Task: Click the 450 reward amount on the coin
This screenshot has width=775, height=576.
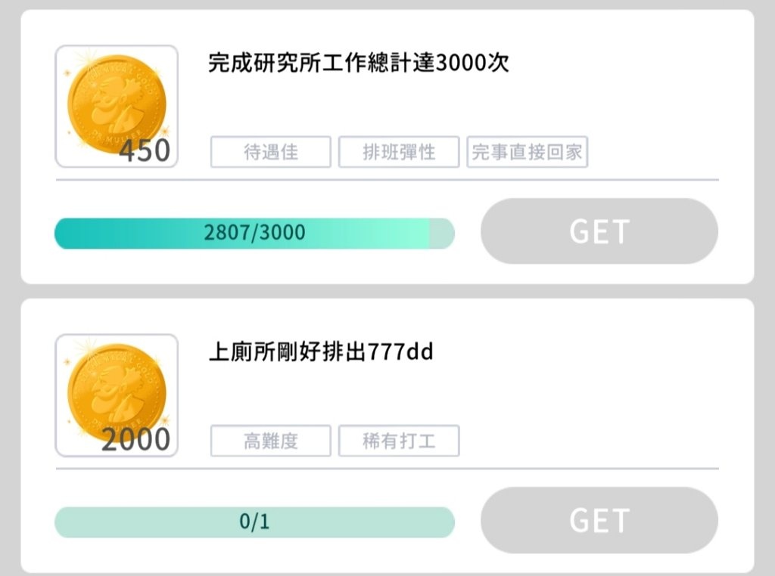Action: click(x=145, y=150)
